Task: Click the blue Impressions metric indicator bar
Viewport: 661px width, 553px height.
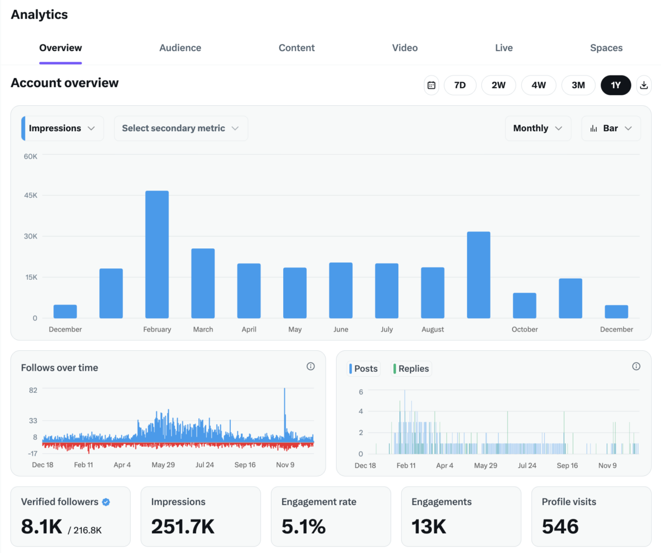Action: coord(23,128)
